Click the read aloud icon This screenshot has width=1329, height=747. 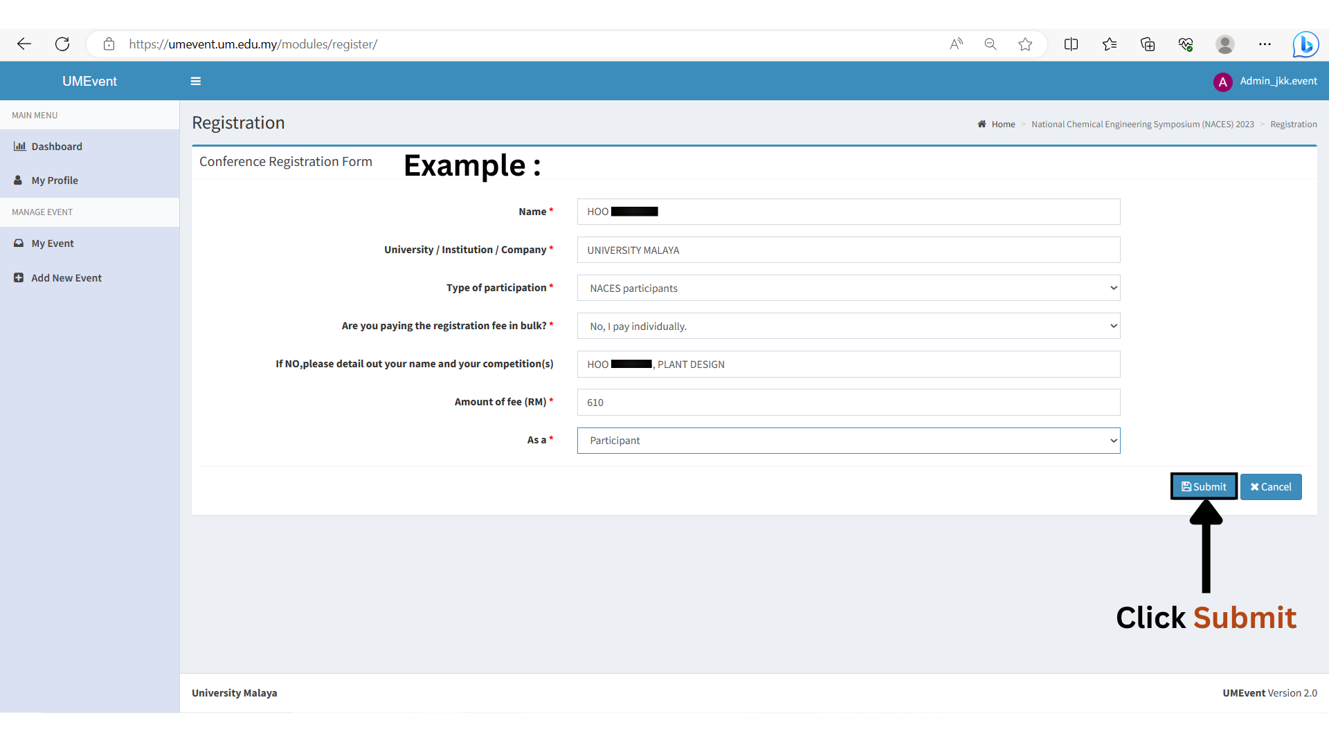tap(956, 44)
